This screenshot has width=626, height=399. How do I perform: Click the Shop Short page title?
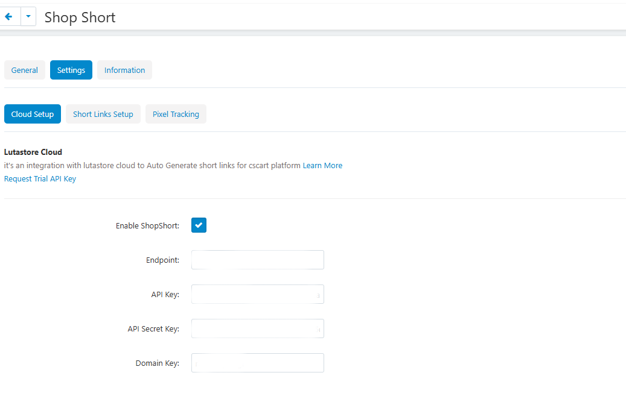click(x=80, y=17)
